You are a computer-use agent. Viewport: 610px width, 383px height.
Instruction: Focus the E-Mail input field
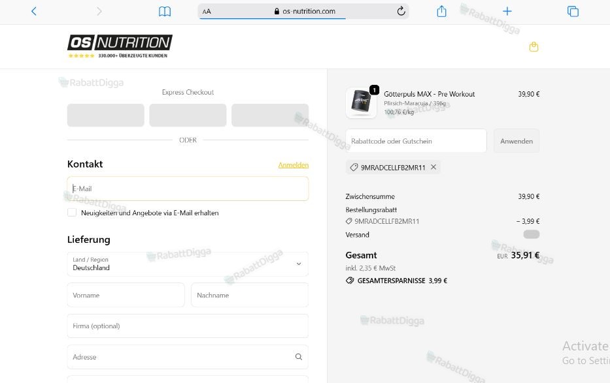188,189
